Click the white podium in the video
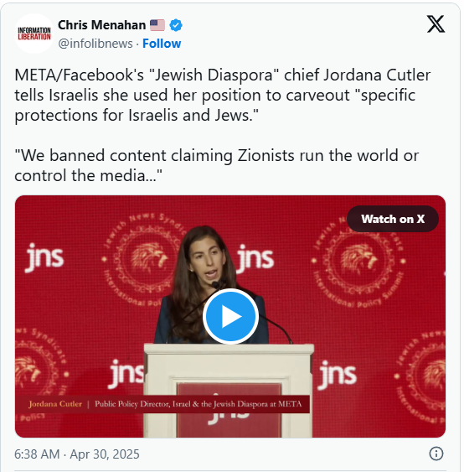The width and height of the screenshot is (464, 472). [x=229, y=391]
